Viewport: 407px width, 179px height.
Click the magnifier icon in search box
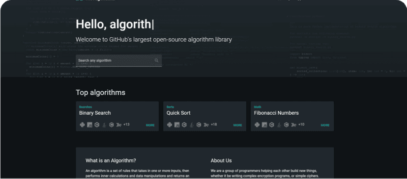pos(156,60)
